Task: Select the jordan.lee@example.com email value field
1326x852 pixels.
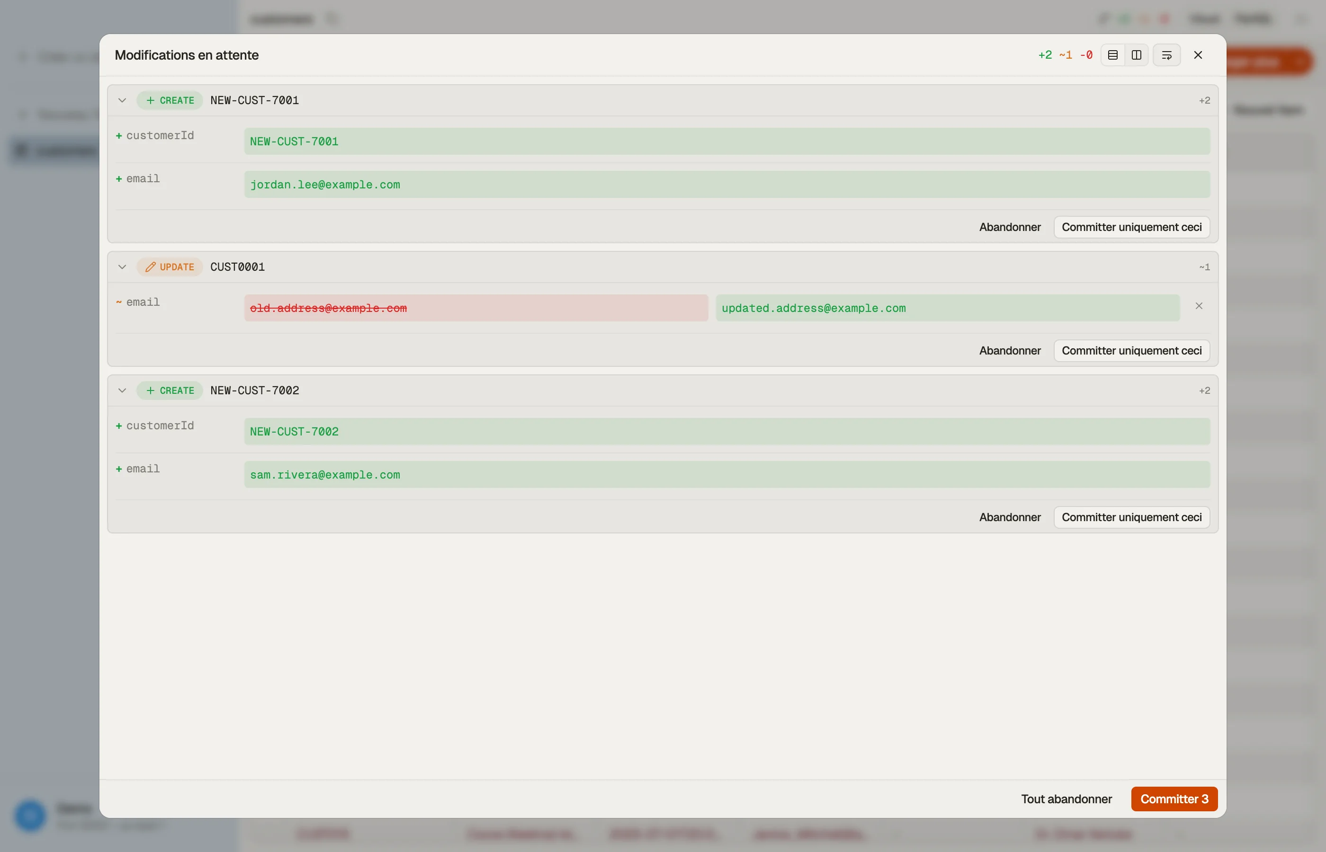Action: click(726, 184)
